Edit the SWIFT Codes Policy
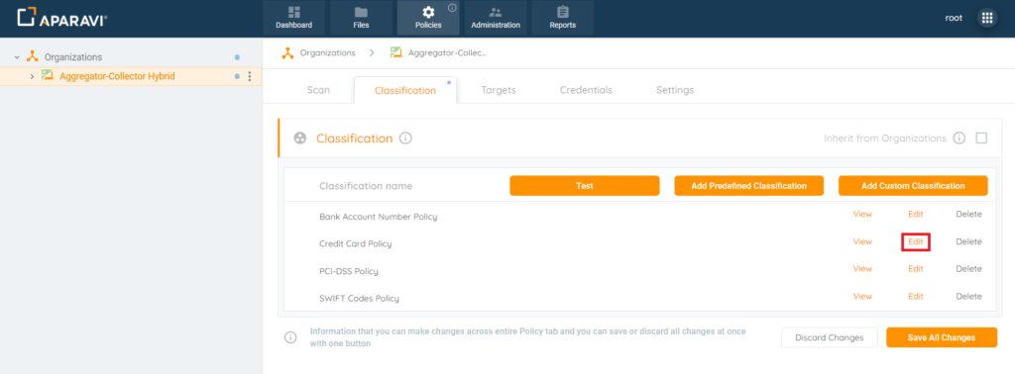The image size is (1015, 374). [x=916, y=297]
